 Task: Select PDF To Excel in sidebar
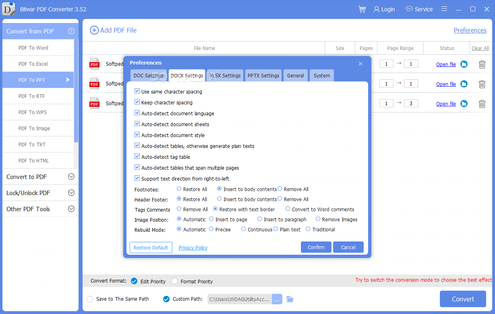[x=38, y=64]
